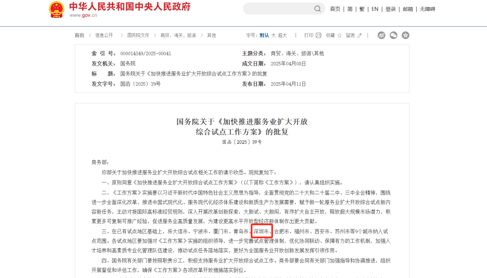
Task: Open the 登录 login link
Action: click(391, 9)
